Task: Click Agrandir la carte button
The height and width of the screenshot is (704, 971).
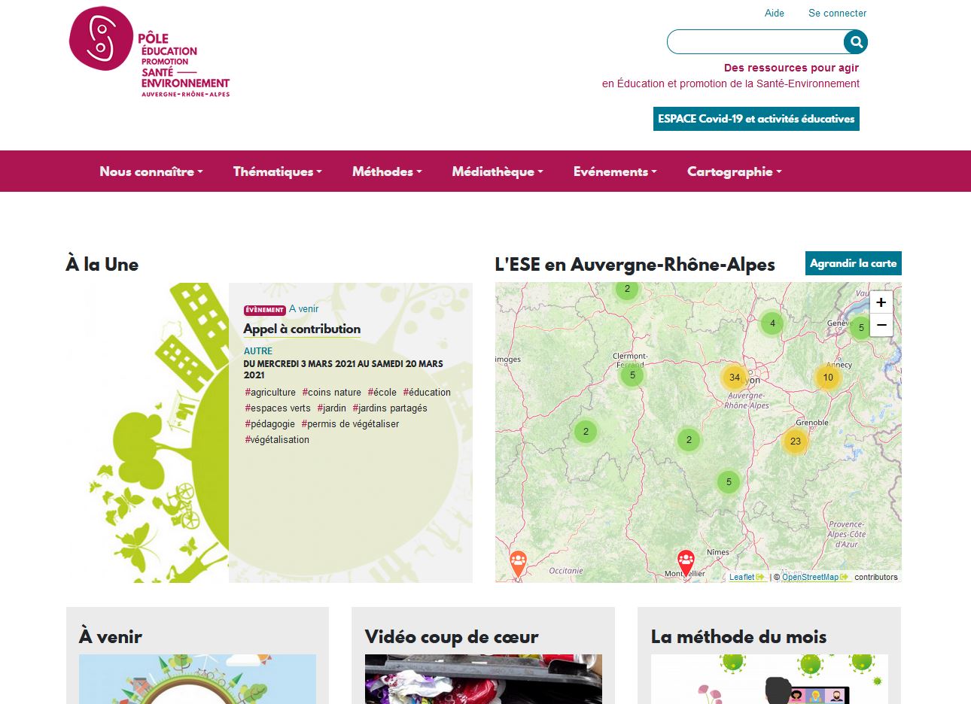Action: click(854, 263)
